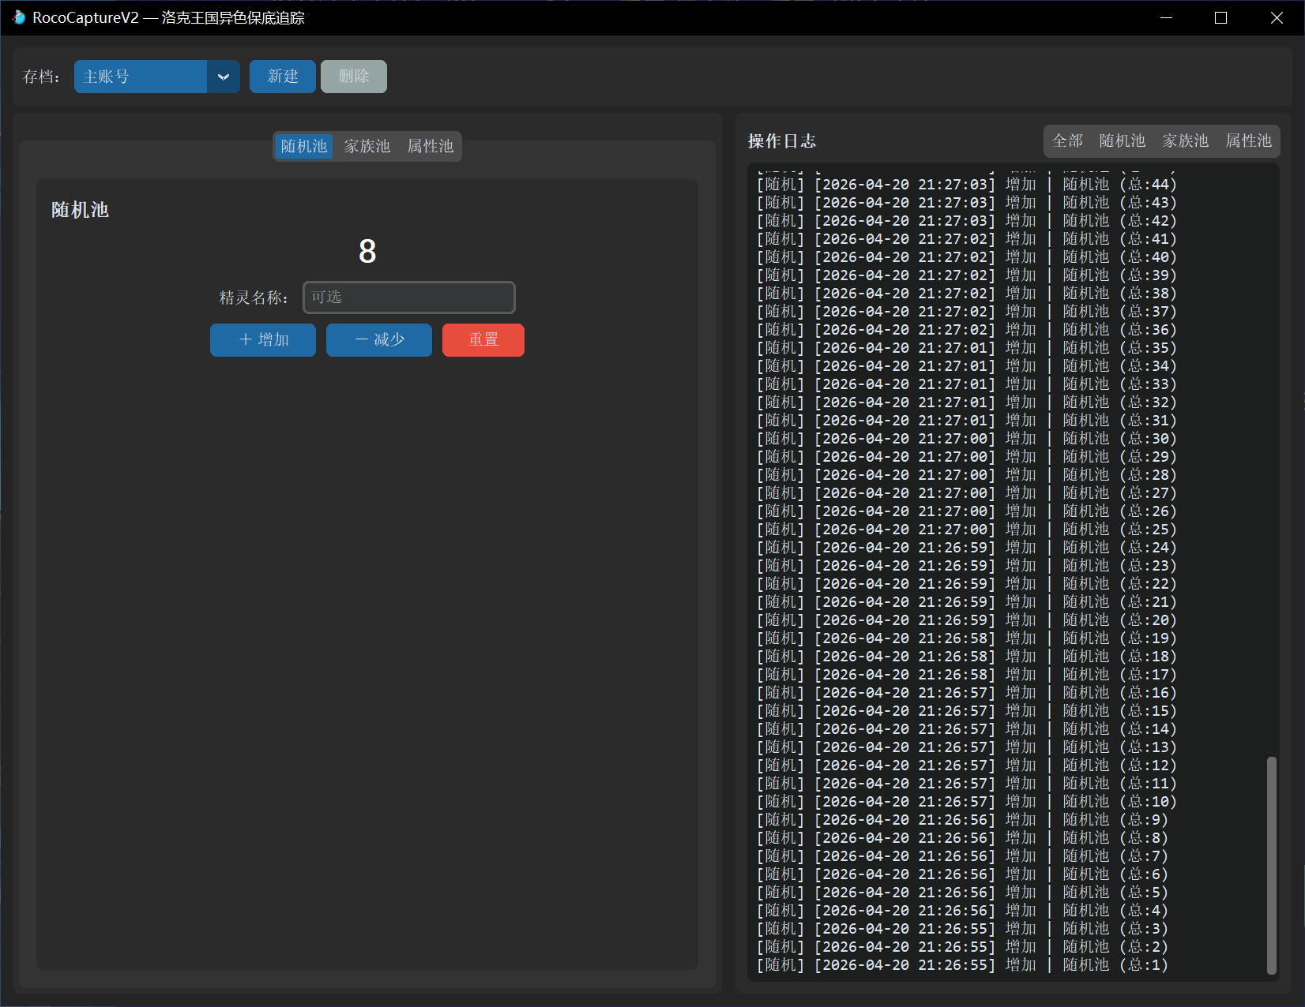Image resolution: width=1305 pixels, height=1007 pixels.
Task: Filter the log by 随机池
Action: click(x=1122, y=140)
